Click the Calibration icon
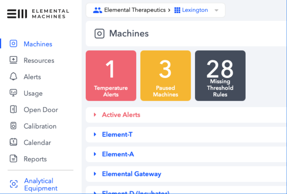287x194 pixels. point(13,126)
